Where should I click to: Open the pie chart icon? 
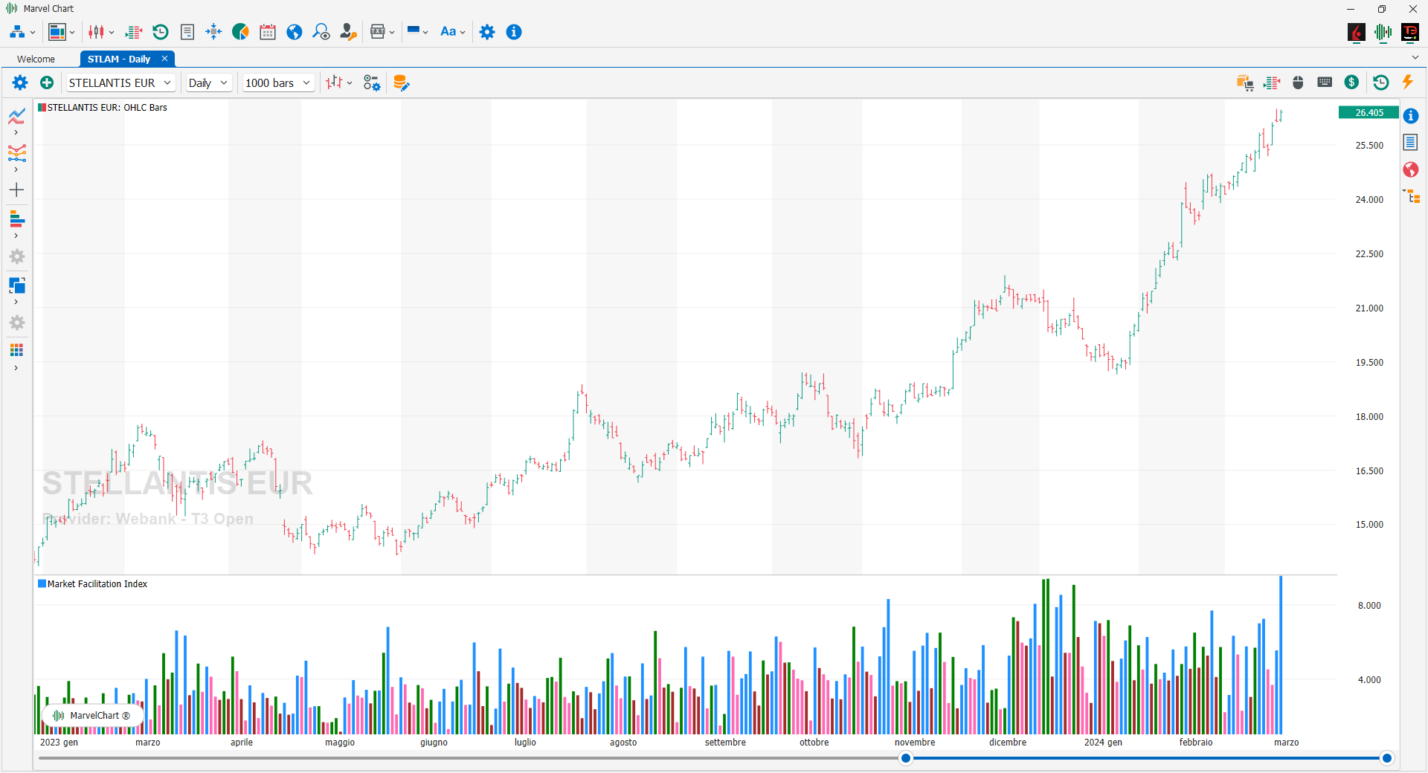tap(240, 32)
